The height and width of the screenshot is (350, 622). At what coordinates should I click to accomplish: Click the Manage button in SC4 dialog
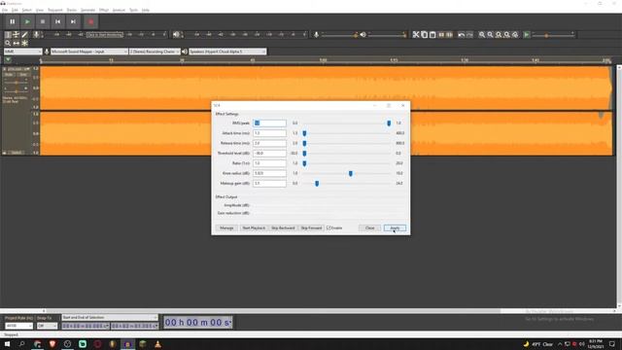(x=226, y=227)
